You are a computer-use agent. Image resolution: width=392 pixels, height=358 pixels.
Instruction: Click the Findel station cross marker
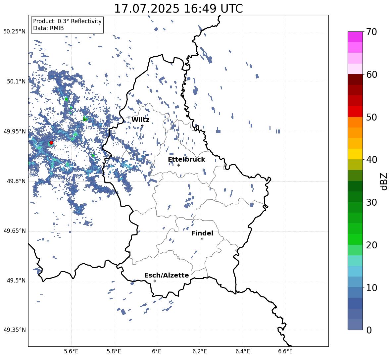202,239
